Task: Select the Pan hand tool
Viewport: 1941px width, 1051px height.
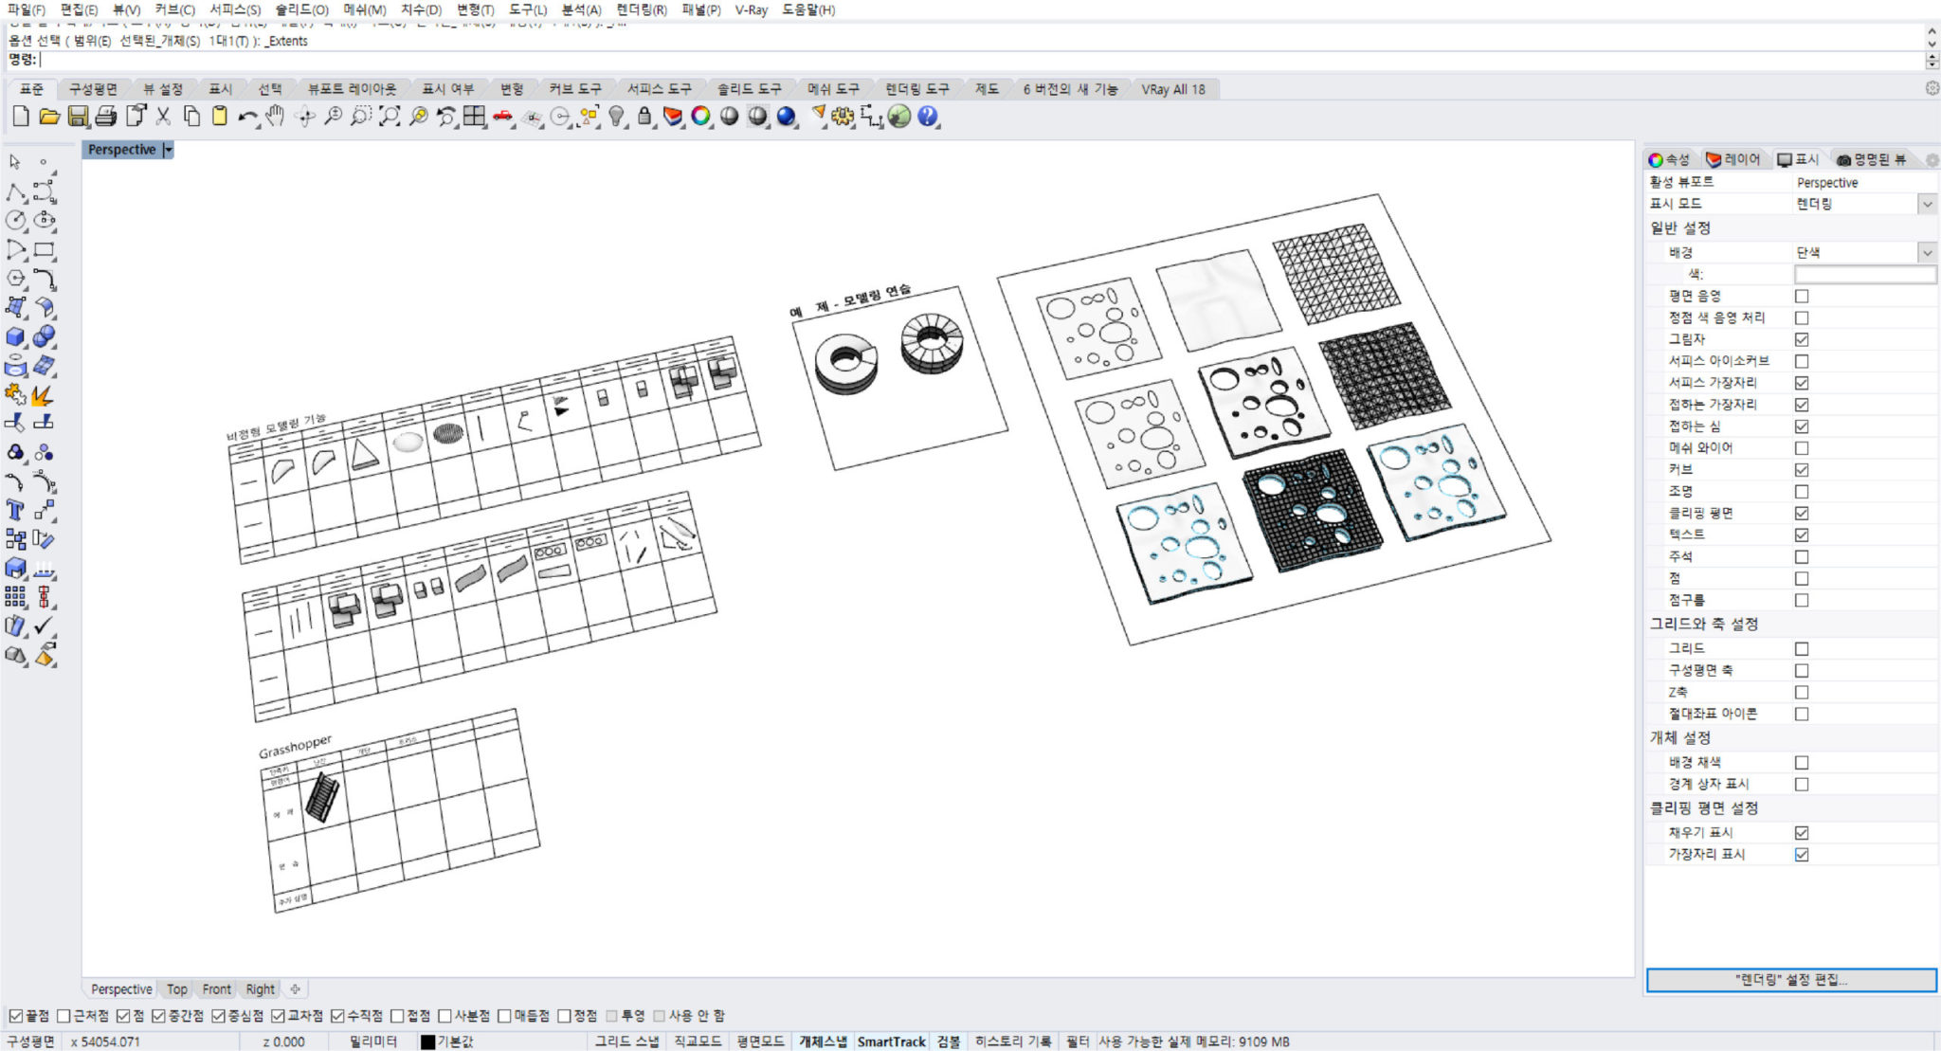Action: (275, 117)
